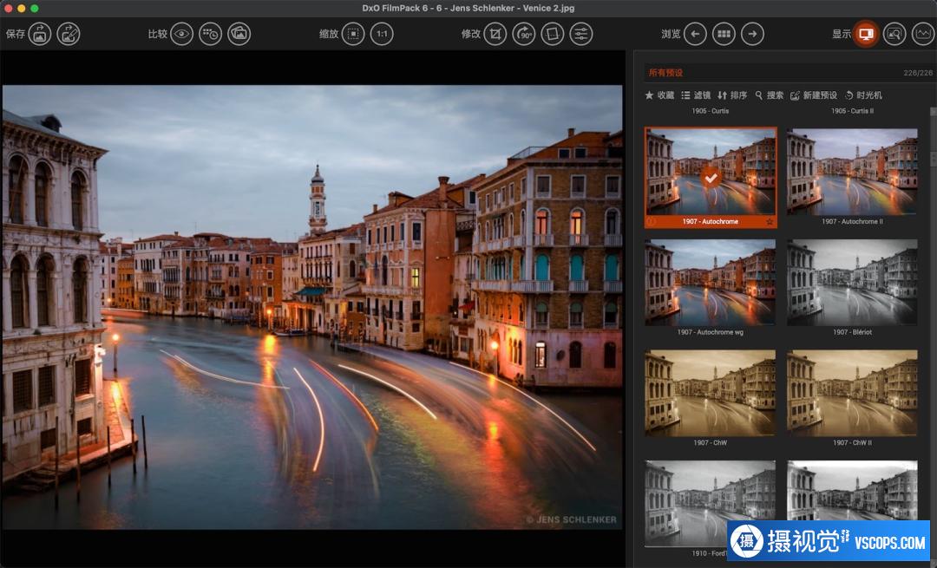
Task: Set zoom to 1:1
Action: click(382, 34)
